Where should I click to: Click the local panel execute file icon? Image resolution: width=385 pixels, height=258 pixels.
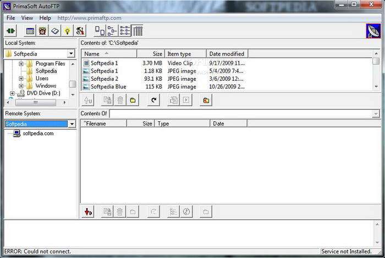pyautogui.click(x=186, y=100)
